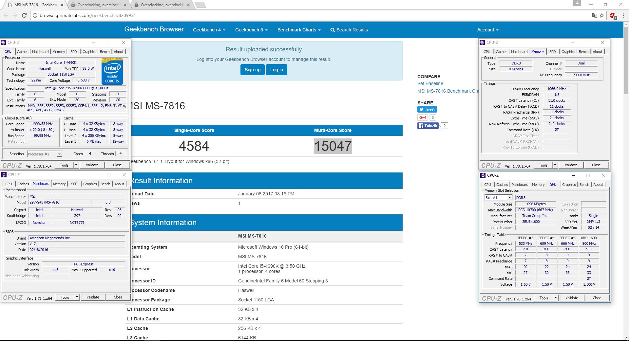Click the CAS# Latency 11.0 clocks value
This screenshot has height=341, width=629.
point(557,100)
